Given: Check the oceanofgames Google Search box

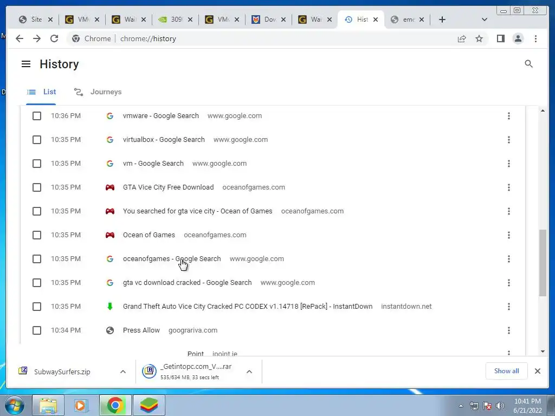Looking at the screenshot, I should pos(37,259).
